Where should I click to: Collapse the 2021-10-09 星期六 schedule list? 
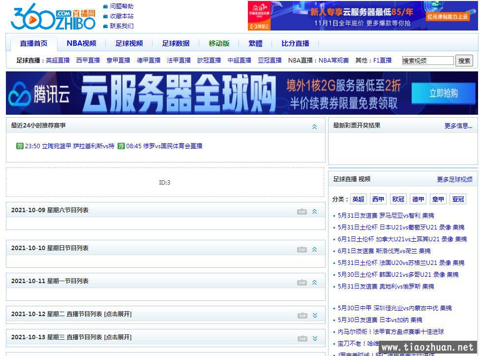314,211
